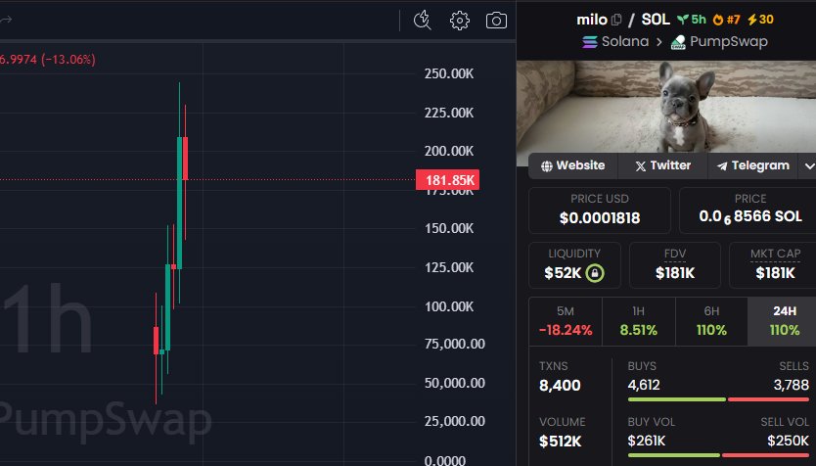Take a chart snapshot with camera icon
The width and height of the screenshot is (816, 466).
[496, 21]
